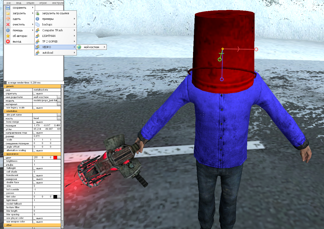Open the color picker button for tint color
Image resolution: width=324 pixels, height=229 pixels.
coord(59,197)
